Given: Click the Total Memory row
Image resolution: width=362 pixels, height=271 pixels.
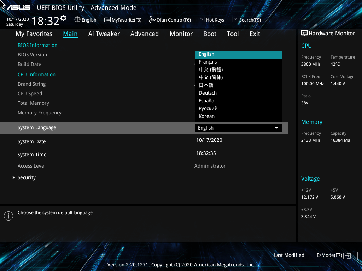Looking at the screenshot, I should pyautogui.click(x=34, y=103).
